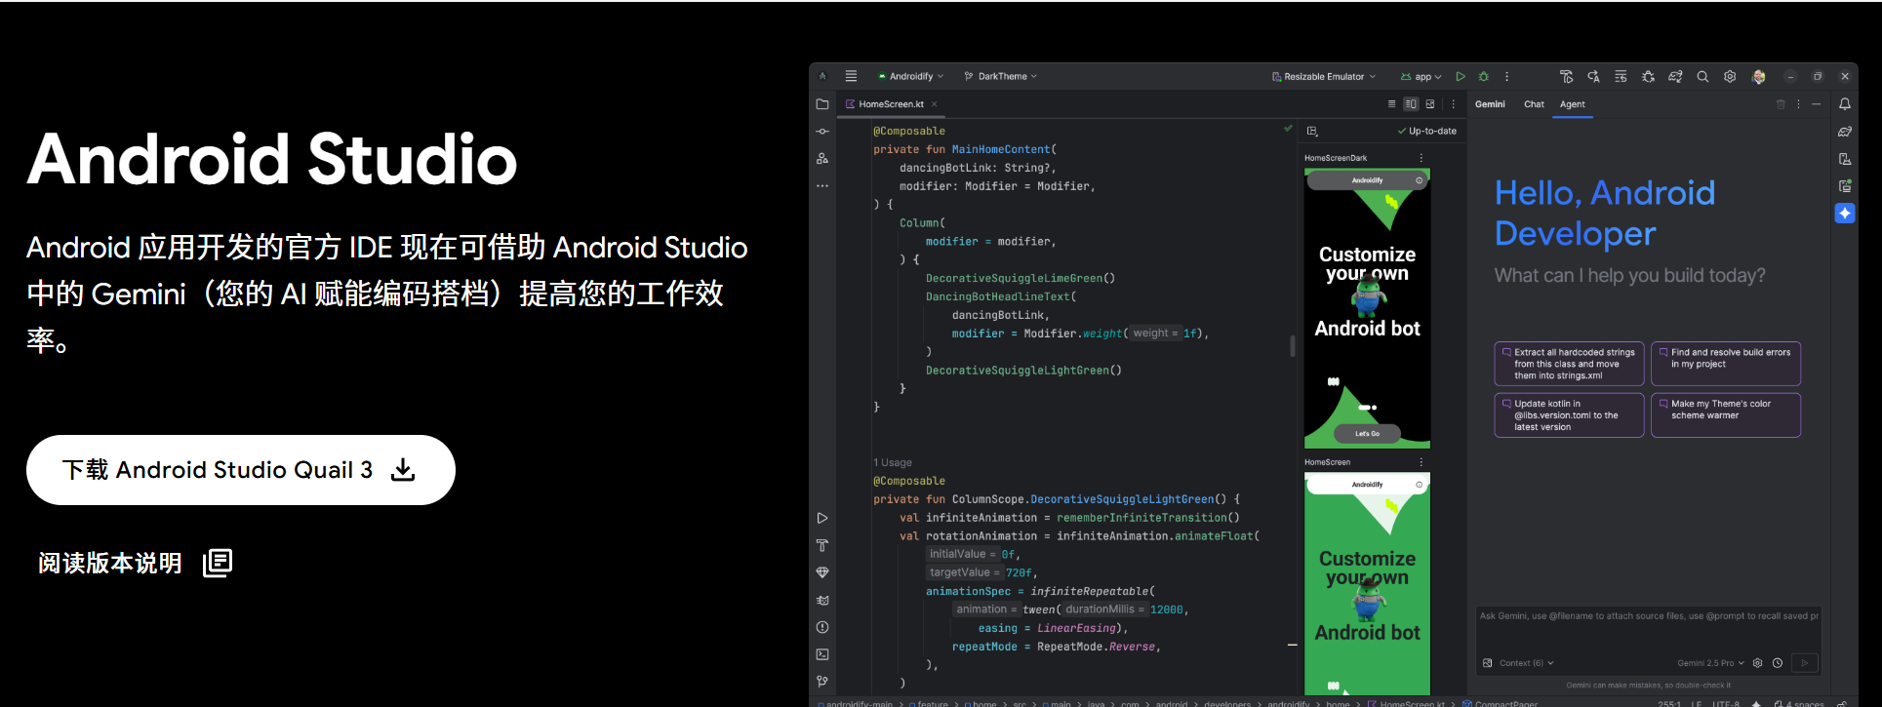1882x707 pixels.
Task: Click the delete chat trash icon
Action: (1781, 104)
